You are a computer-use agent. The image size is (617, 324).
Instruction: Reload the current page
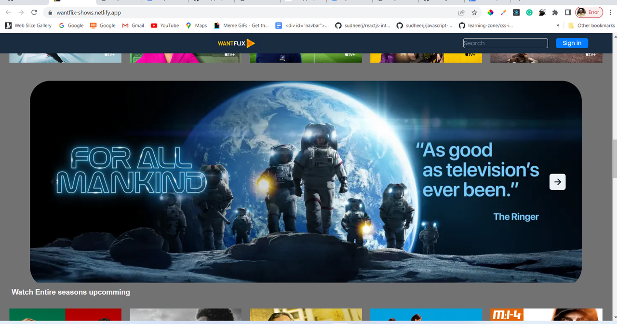34,13
